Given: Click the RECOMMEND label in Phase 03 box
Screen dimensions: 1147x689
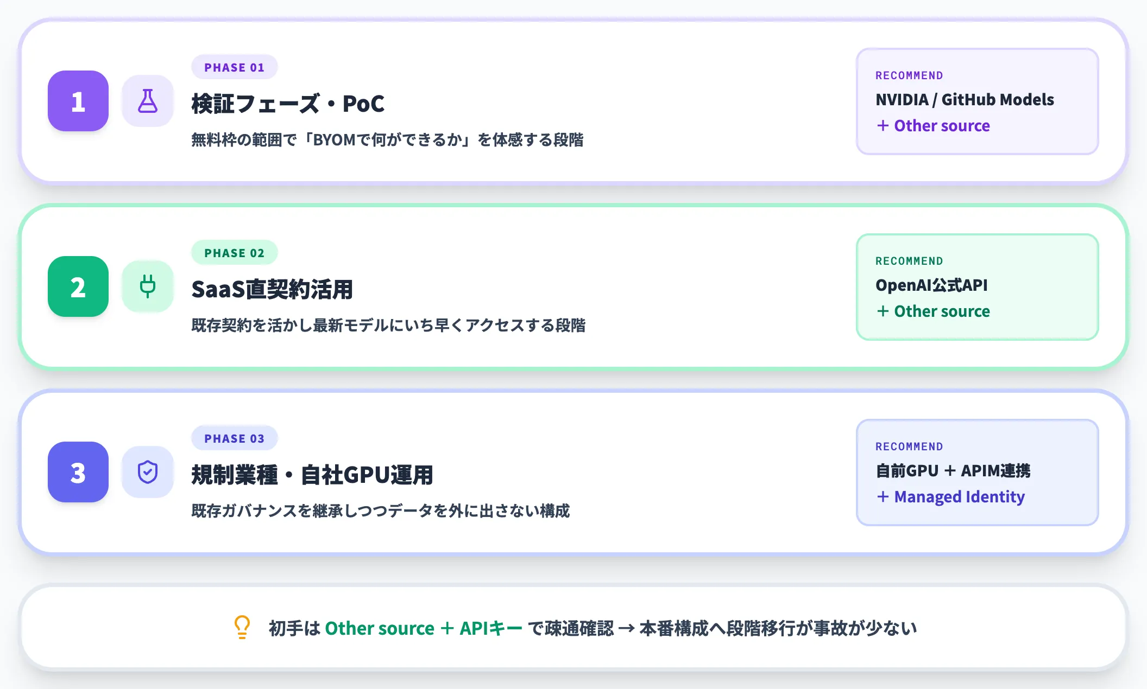Looking at the screenshot, I should (x=909, y=446).
